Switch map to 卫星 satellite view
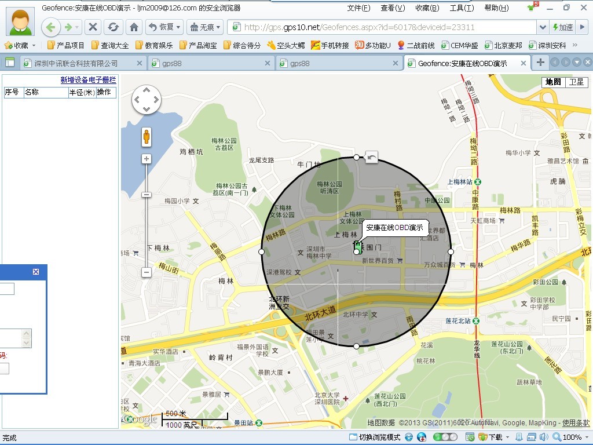This screenshot has width=593, height=445. pos(576,82)
